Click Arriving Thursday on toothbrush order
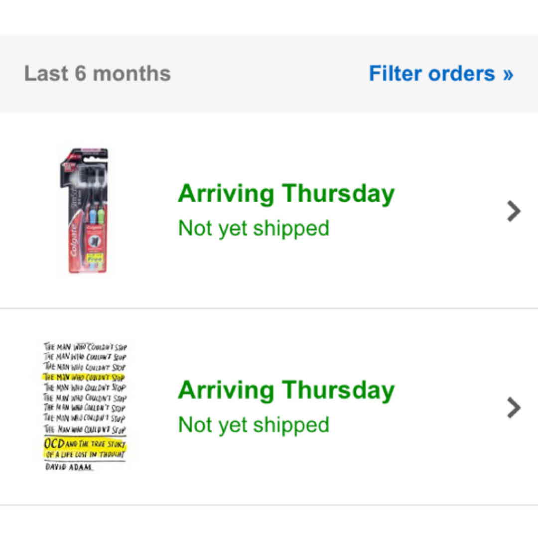 286,193
